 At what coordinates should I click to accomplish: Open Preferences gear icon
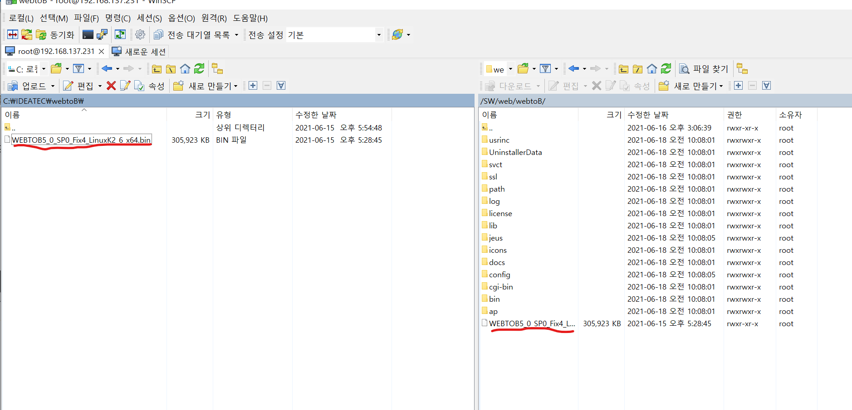(140, 34)
